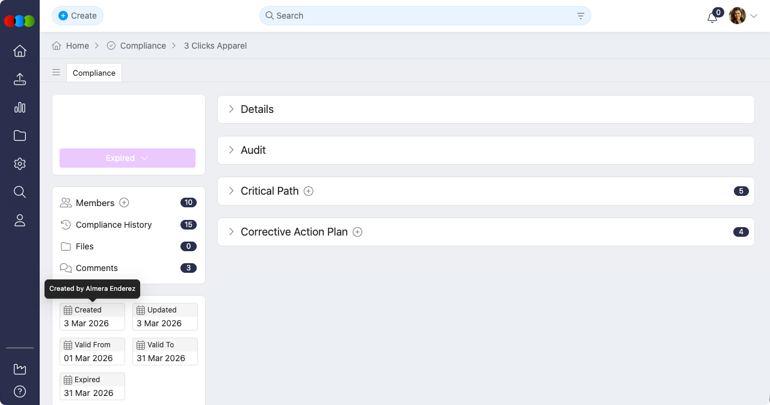Viewport: 770px width, 405px height.
Task: Click search filter icon in search bar
Action: coord(581,16)
